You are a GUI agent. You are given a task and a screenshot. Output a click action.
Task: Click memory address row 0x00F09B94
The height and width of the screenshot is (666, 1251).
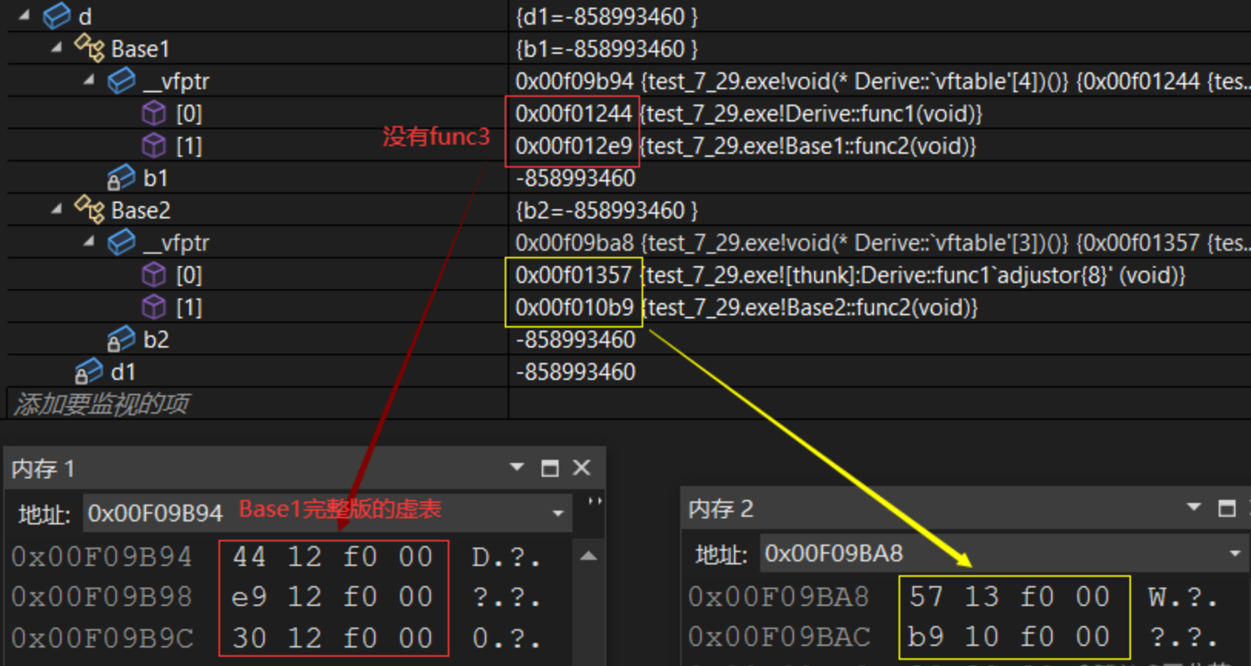(102, 557)
